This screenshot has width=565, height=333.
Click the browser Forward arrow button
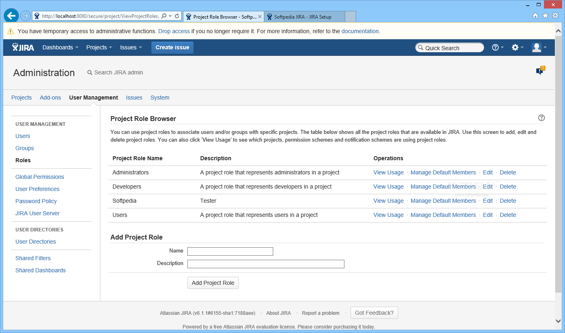[x=25, y=16]
